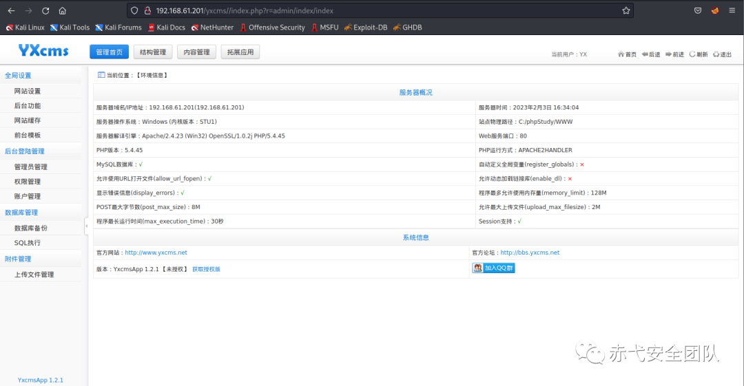Open the Pocket save icon

coord(697,10)
